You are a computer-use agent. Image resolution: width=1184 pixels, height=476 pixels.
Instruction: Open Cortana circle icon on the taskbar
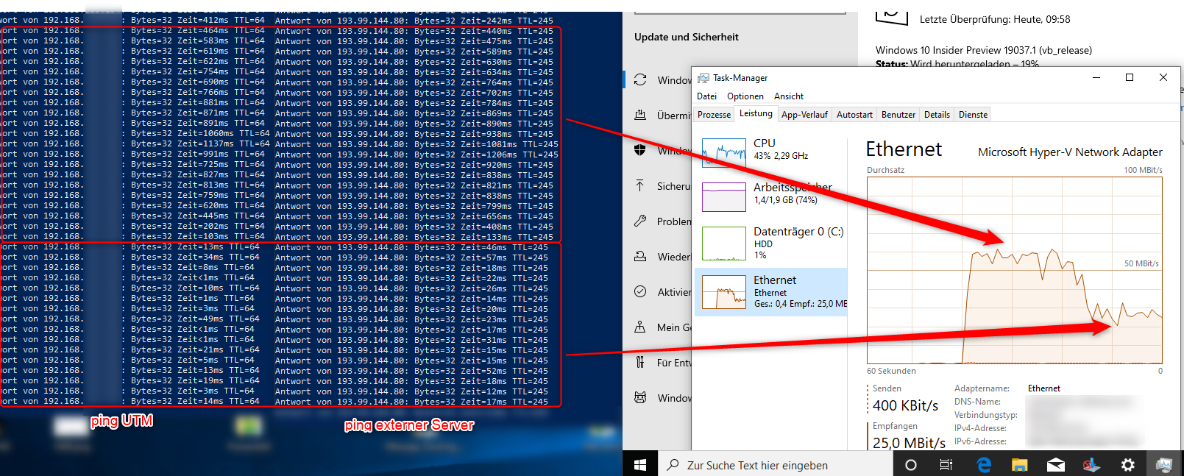(911, 465)
